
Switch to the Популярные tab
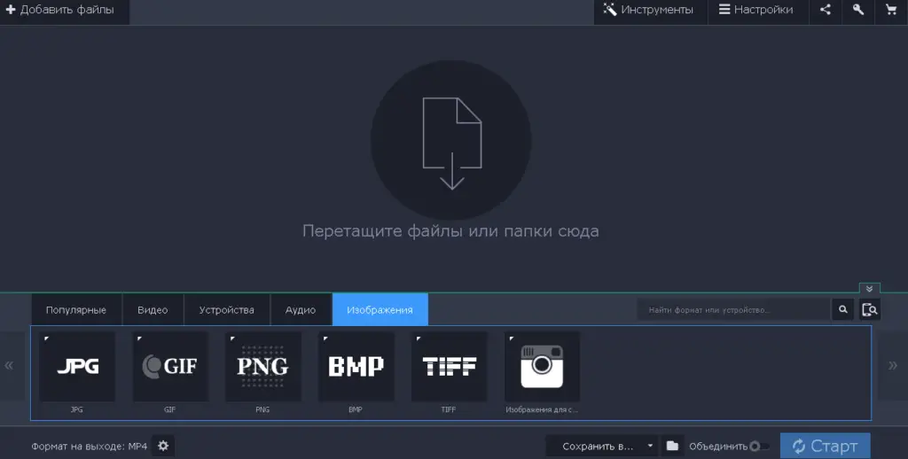click(x=76, y=309)
